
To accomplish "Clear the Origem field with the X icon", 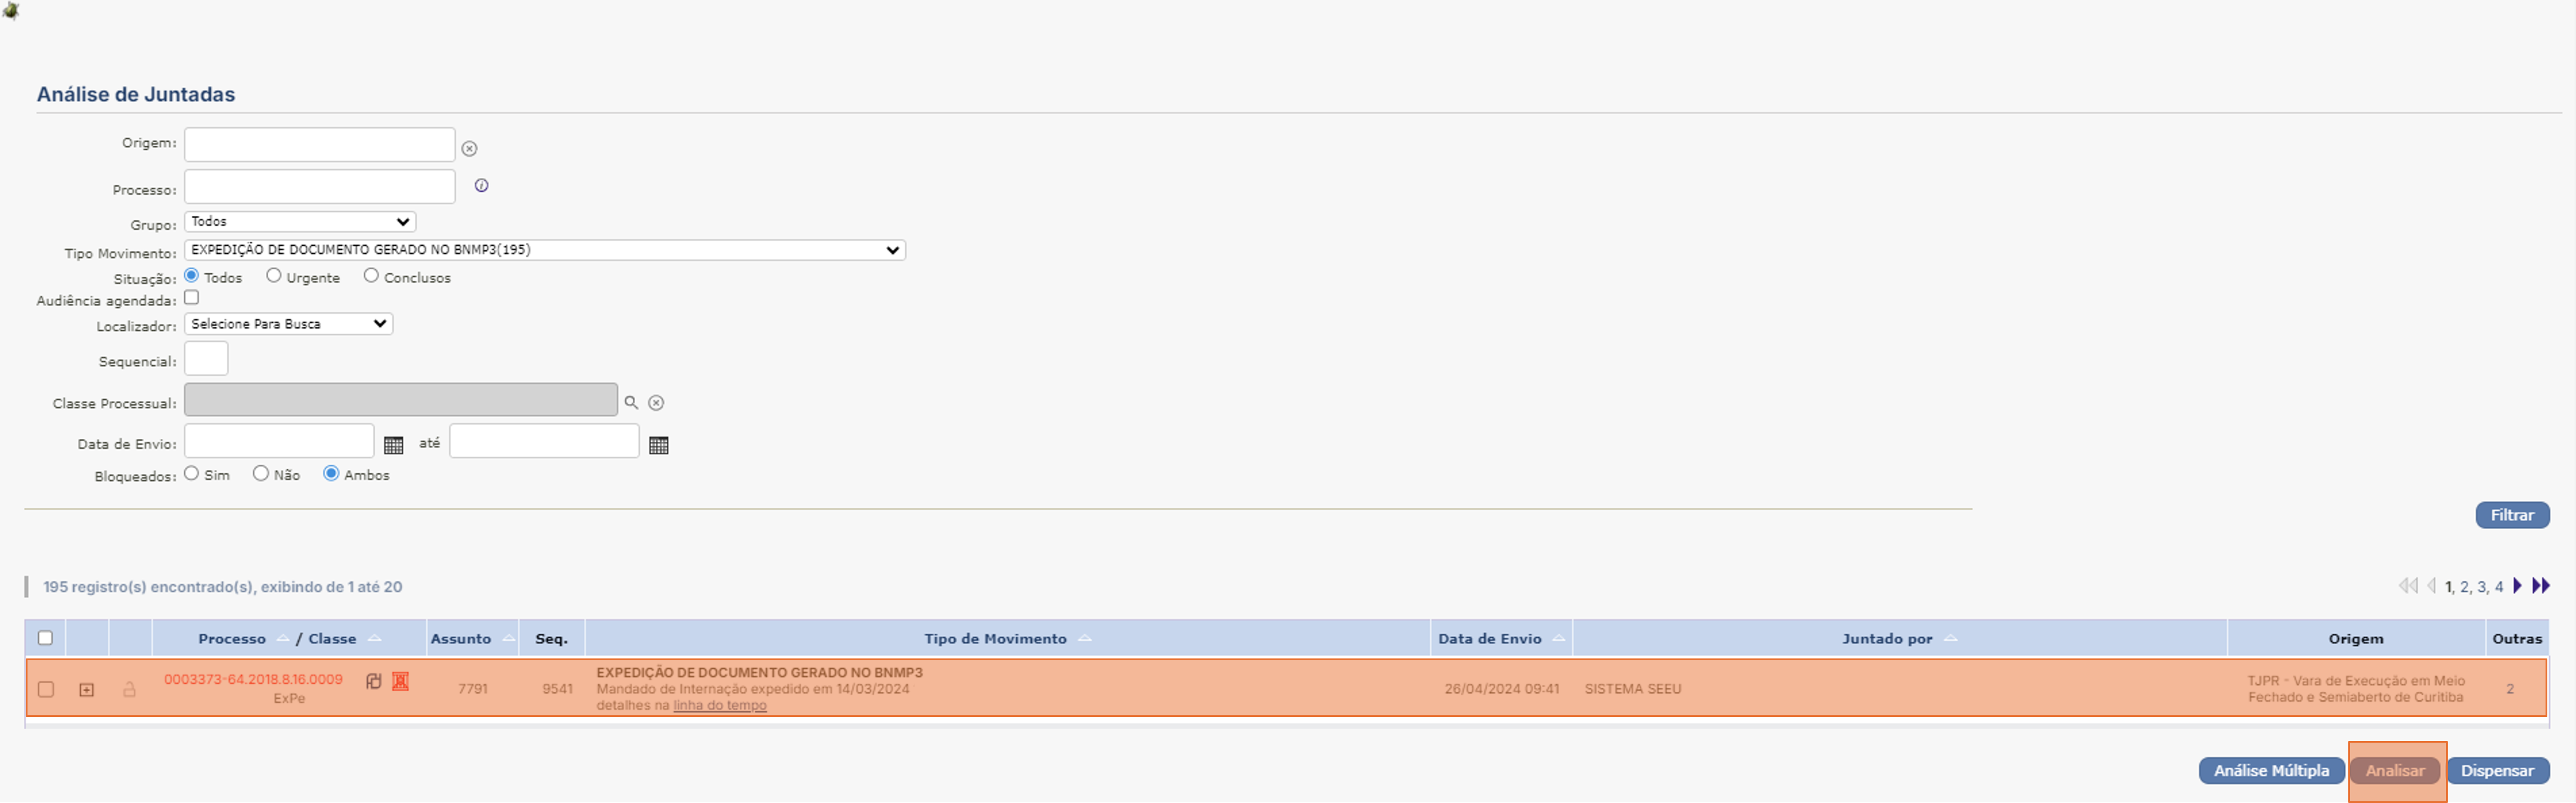I will pos(469,149).
